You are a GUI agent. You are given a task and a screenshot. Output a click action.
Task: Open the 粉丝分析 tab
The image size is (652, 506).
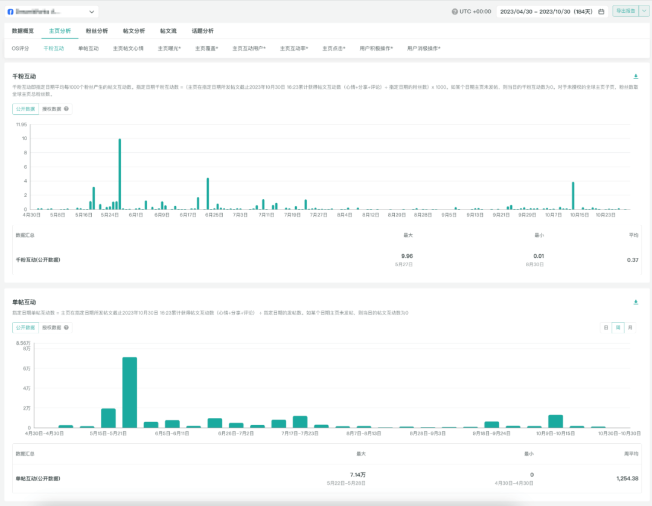click(97, 31)
